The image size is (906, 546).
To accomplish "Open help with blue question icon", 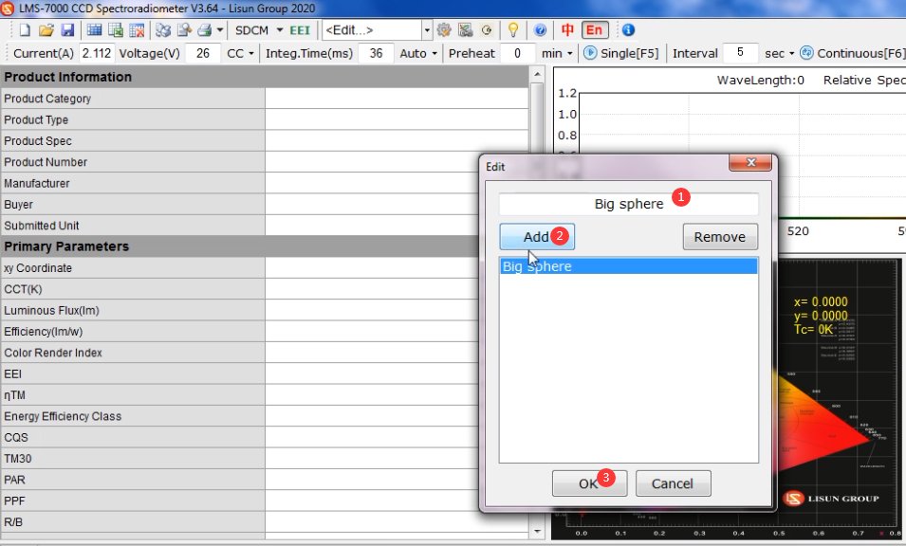I will tap(540, 30).
